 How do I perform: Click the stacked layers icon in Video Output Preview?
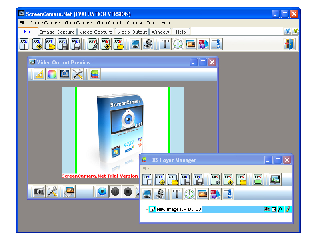click(x=95, y=74)
